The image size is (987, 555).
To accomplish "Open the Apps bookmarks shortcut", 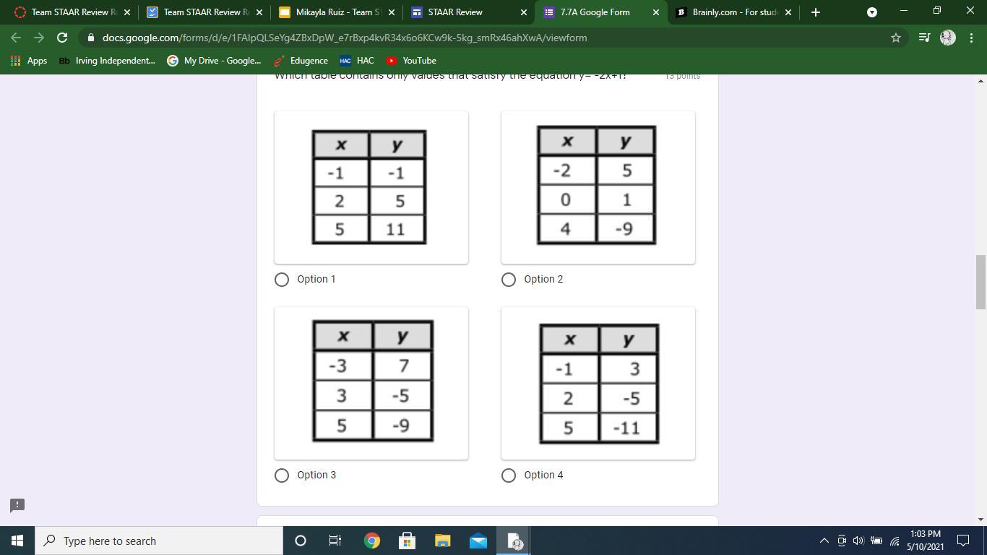I will (x=29, y=61).
